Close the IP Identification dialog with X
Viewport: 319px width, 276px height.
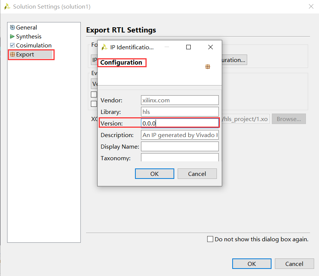click(211, 47)
